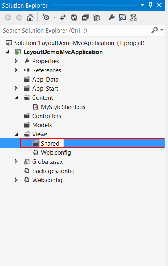Expand the Properties node
This screenshot has width=168, height=266.
16,61
